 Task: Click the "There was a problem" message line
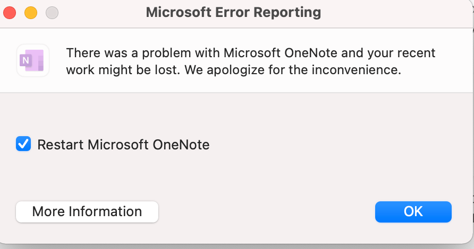tap(250, 54)
